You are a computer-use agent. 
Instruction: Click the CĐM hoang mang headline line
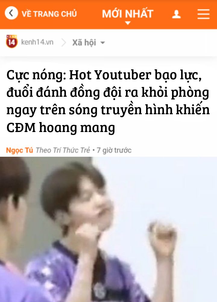point(61,128)
